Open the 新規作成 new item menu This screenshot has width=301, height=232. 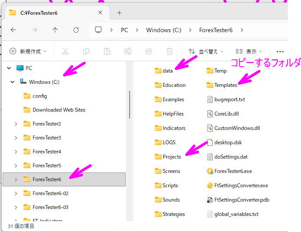coord(28,51)
